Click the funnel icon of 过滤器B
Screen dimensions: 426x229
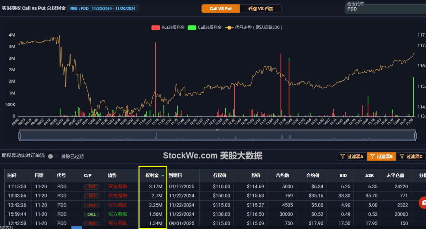click(x=372, y=156)
